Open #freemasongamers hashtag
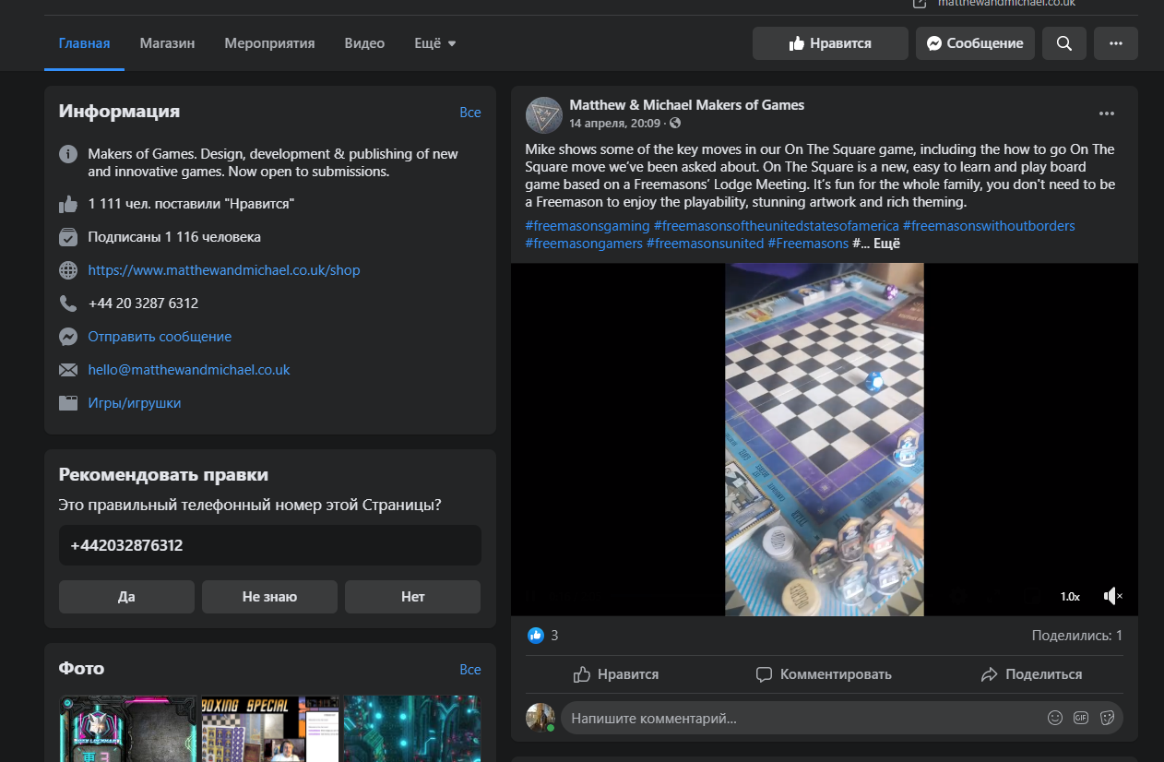Image resolution: width=1164 pixels, height=762 pixels. point(584,244)
